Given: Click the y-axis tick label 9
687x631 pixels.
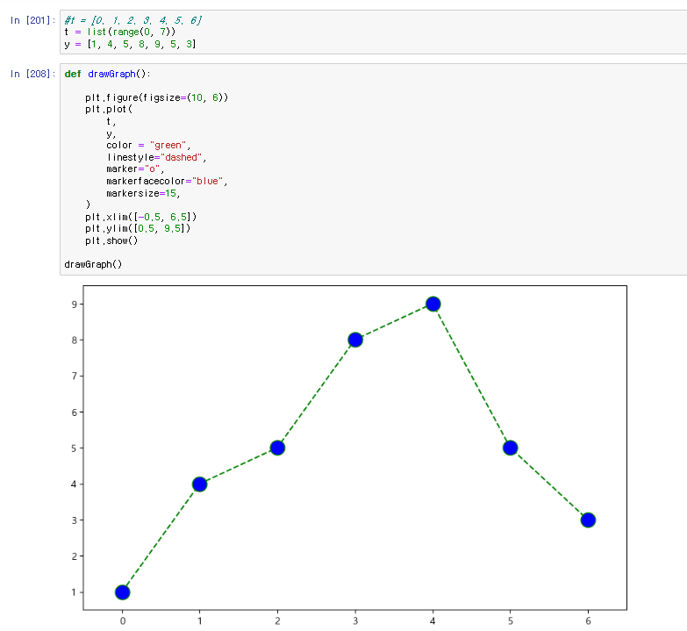Looking at the screenshot, I should coord(74,305).
